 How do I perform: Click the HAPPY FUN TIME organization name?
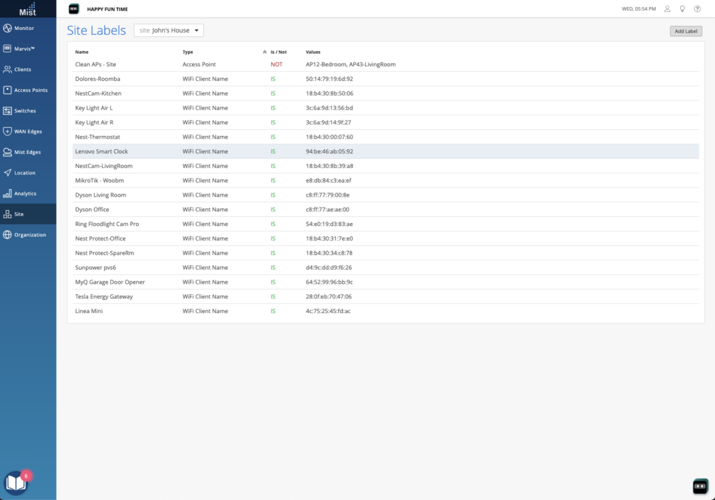pos(107,9)
